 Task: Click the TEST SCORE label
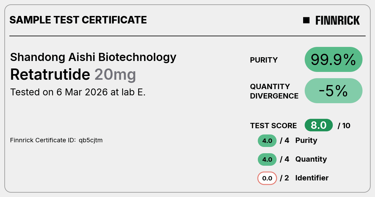pos(273,126)
